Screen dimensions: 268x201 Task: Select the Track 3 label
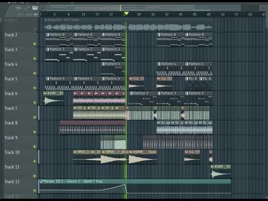[x=11, y=50]
